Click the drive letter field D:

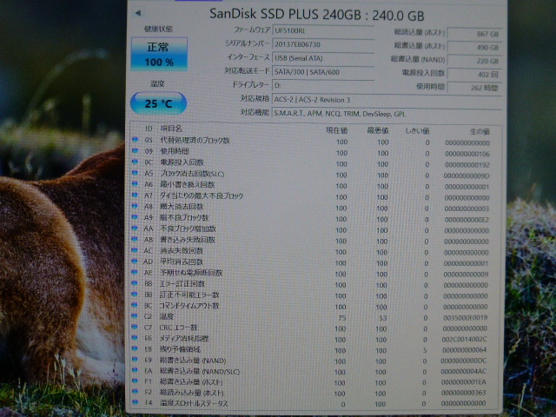click(323, 85)
